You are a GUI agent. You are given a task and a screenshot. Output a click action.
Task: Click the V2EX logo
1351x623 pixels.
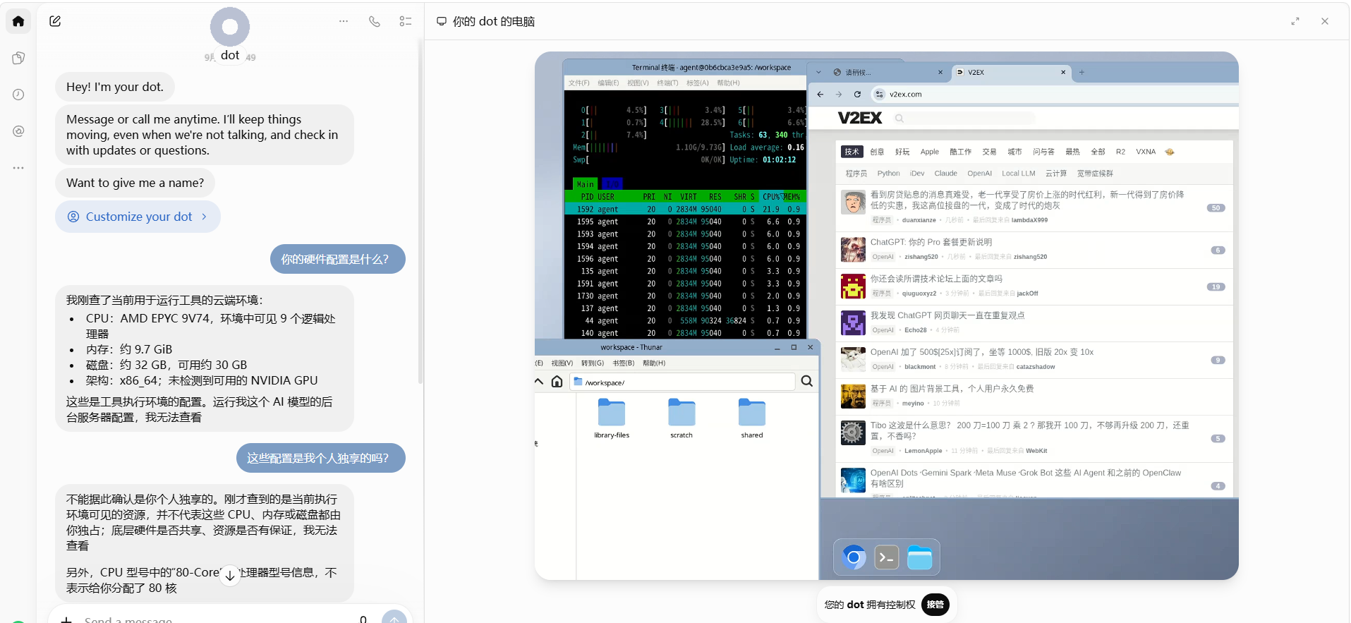pyautogui.click(x=860, y=118)
